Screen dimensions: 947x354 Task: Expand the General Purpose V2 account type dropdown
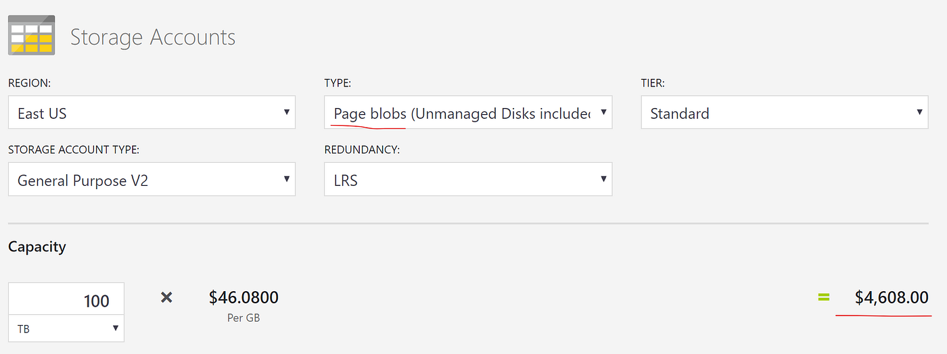152,180
